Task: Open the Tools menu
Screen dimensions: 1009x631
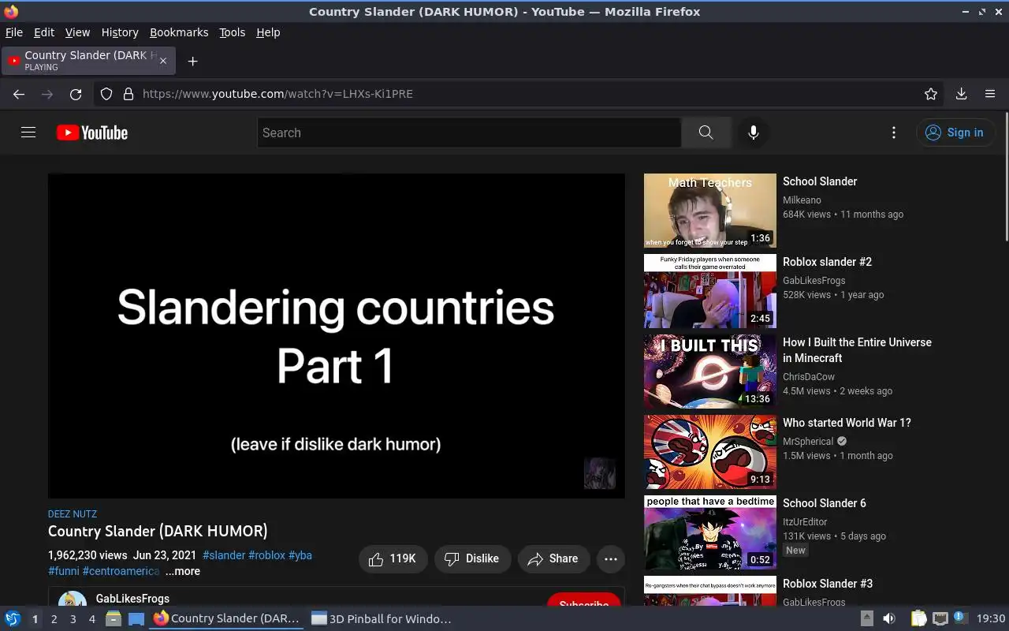Action: point(233,32)
